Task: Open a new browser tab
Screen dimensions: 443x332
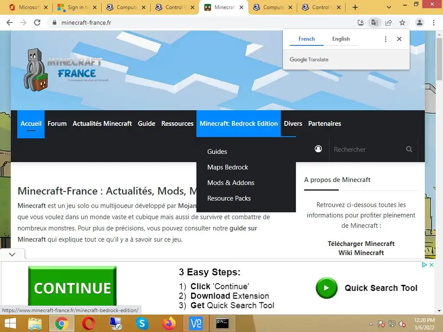Action: coord(355,7)
